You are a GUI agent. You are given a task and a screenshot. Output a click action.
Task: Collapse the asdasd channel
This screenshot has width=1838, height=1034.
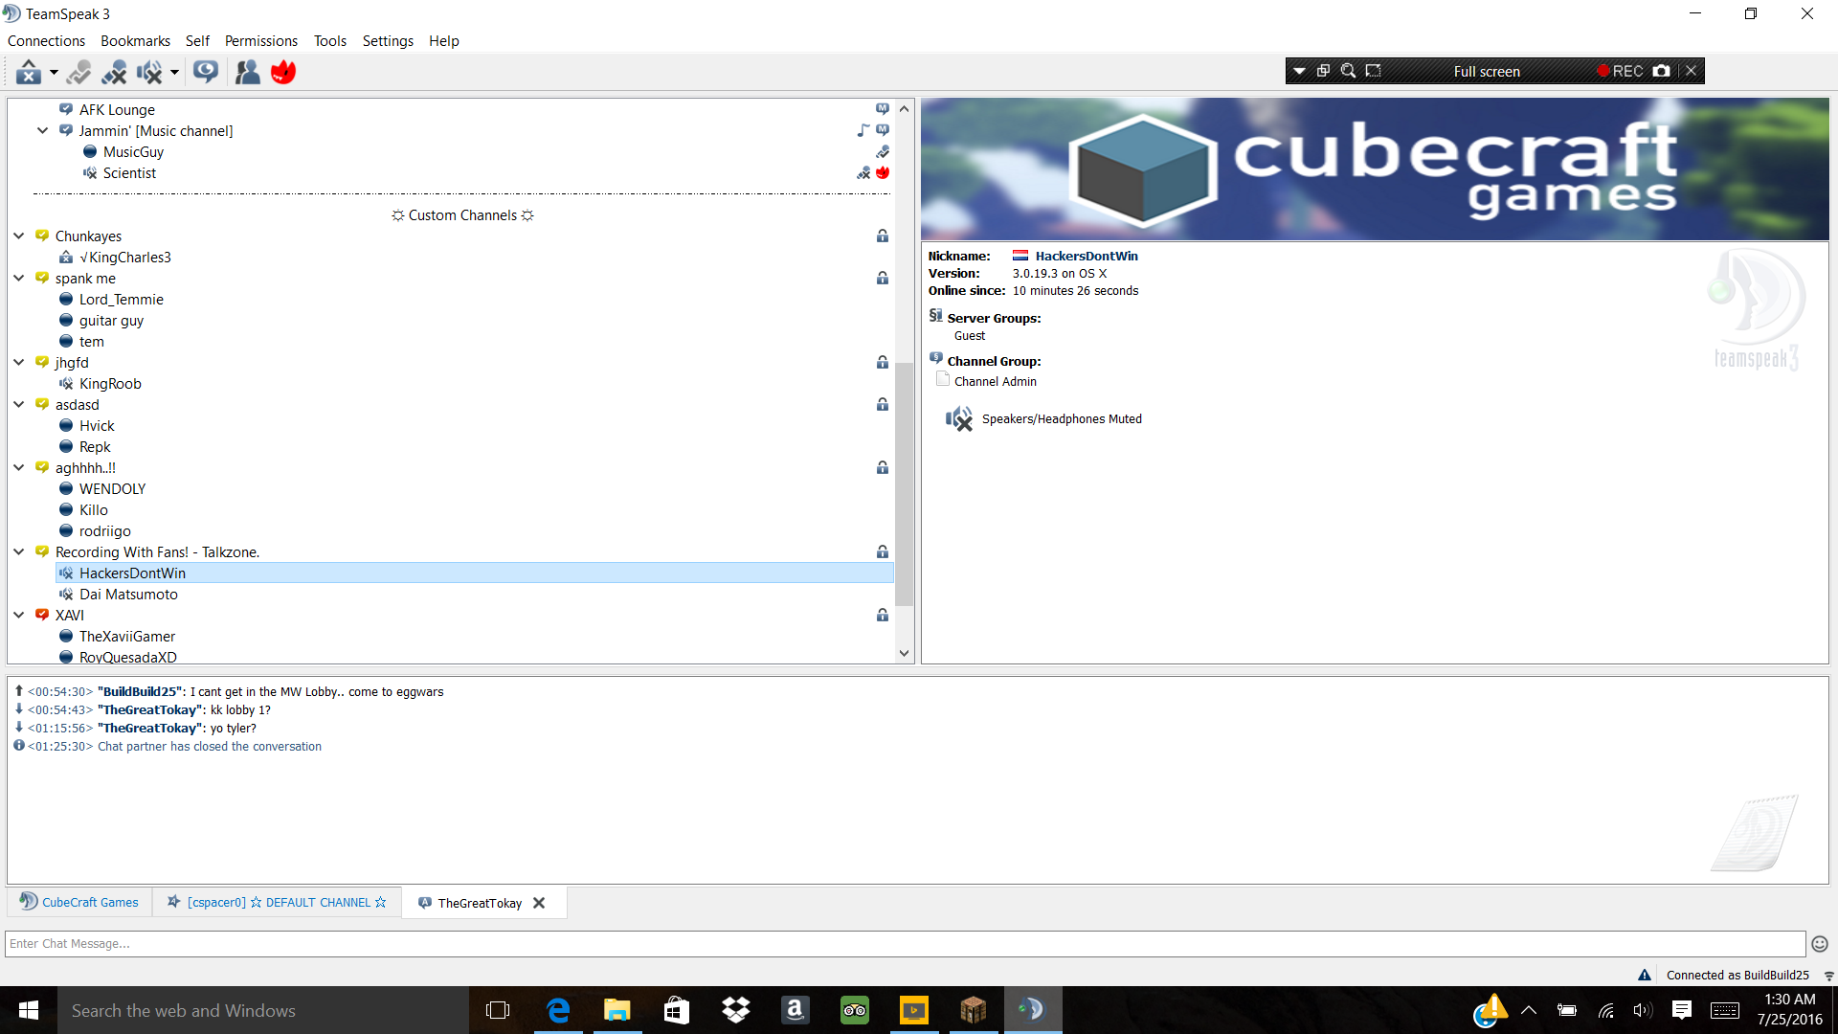18,405
